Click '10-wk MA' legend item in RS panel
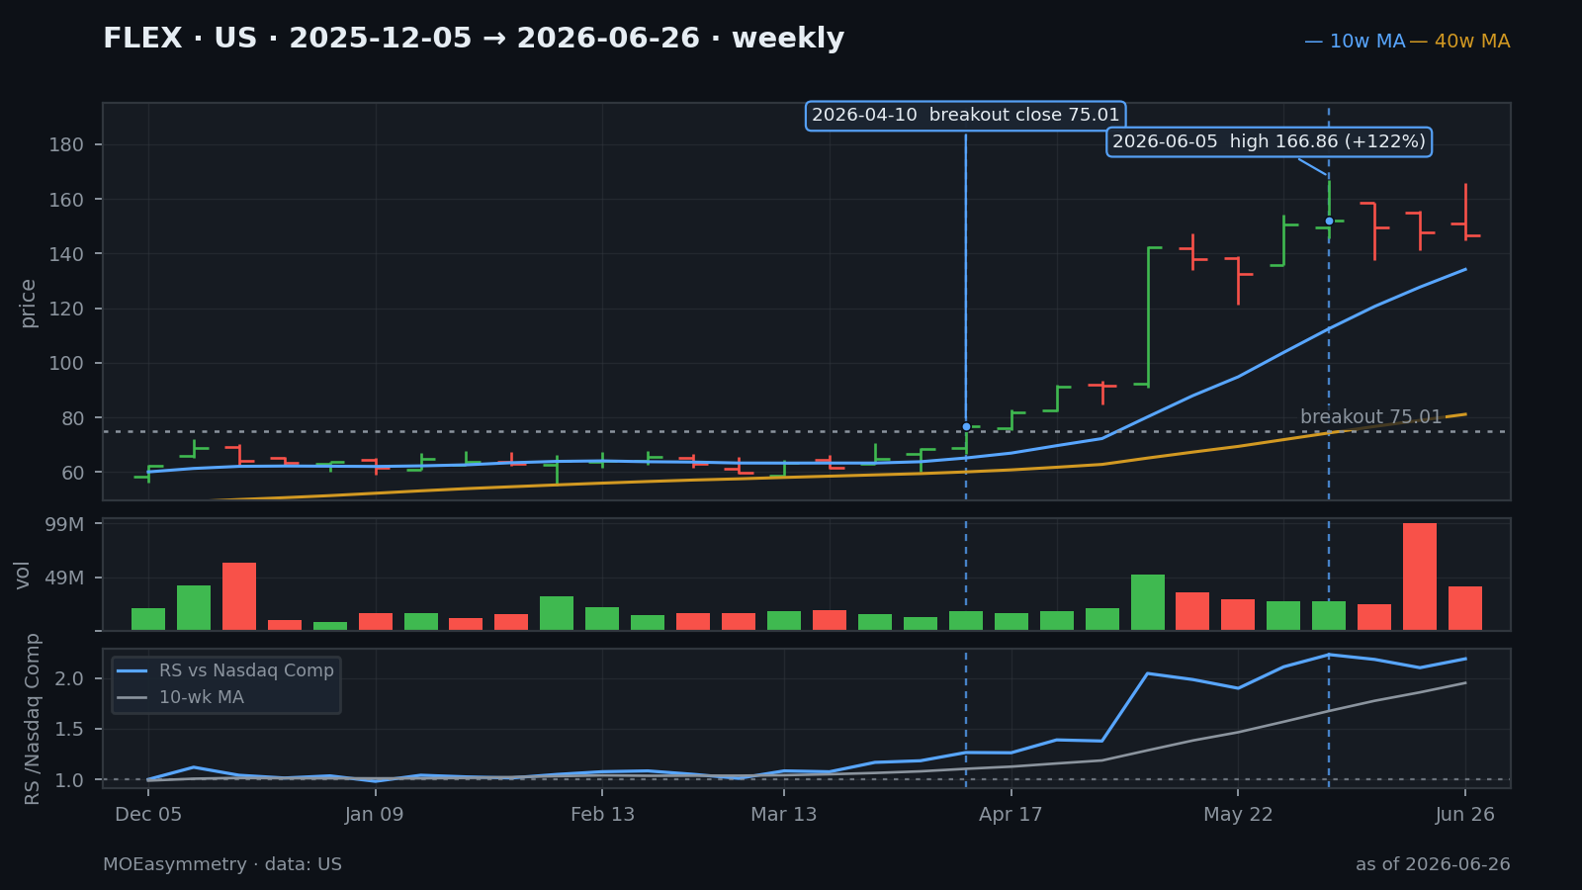Viewport: 1582px width, 890px height. click(x=181, y=697)
